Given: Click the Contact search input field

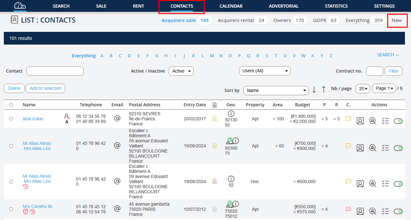Looking at the screenshot, I should click(x=55, y=71).
